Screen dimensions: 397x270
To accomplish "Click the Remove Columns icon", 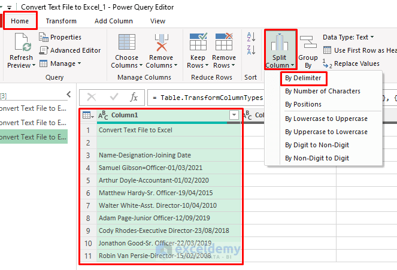I will click(161, 43).
